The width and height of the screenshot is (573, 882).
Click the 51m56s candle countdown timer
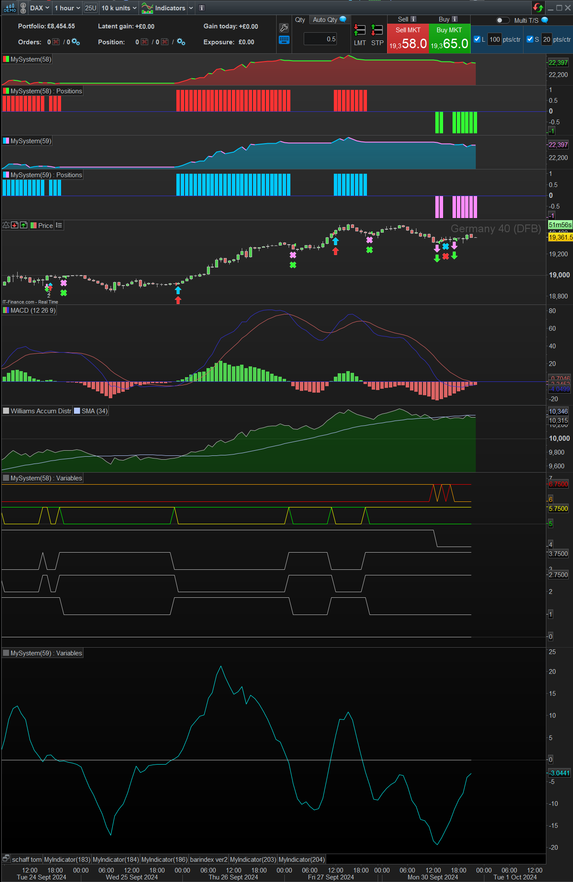(x=560, y=225)
